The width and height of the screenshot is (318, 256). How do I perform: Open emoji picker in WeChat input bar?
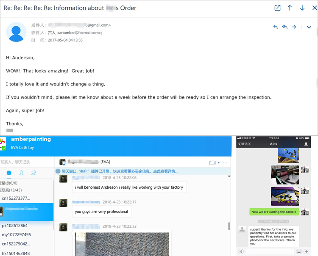(299, 251)
